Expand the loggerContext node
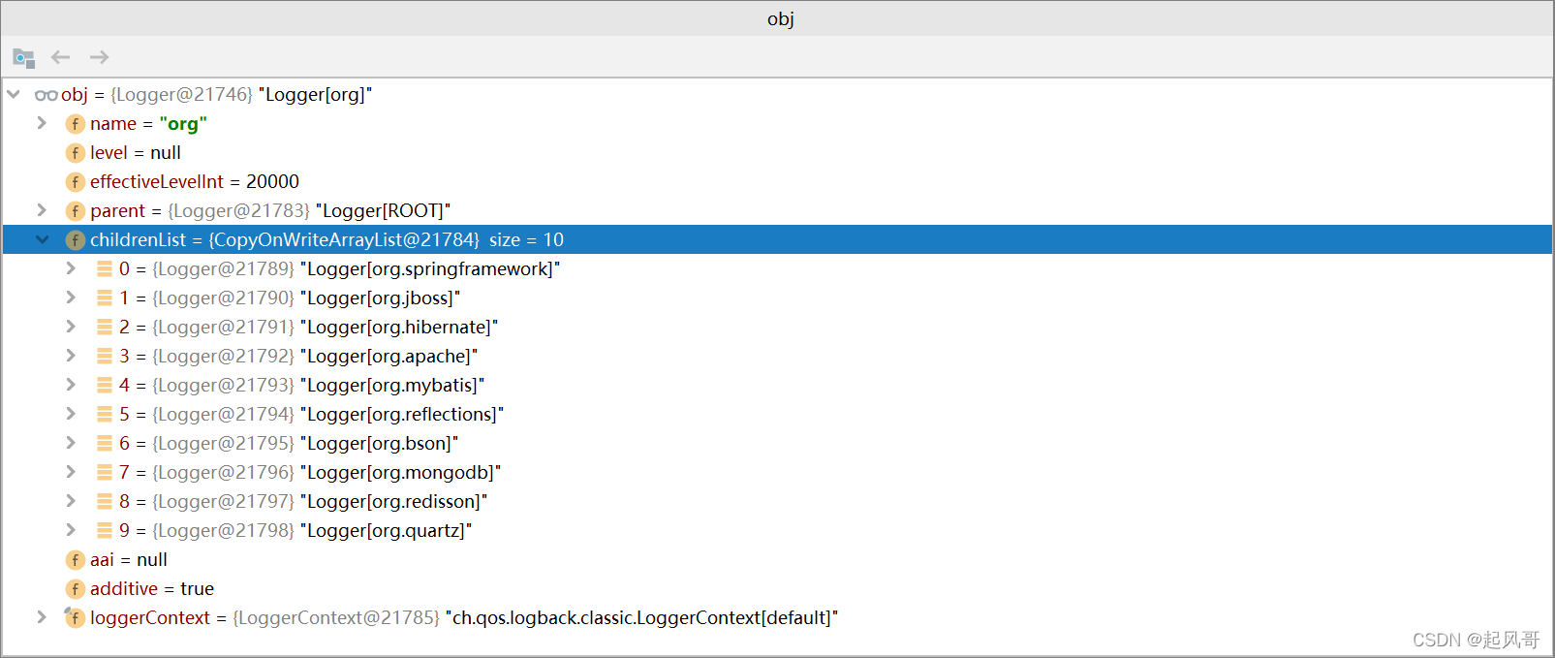 coord(42,617)
